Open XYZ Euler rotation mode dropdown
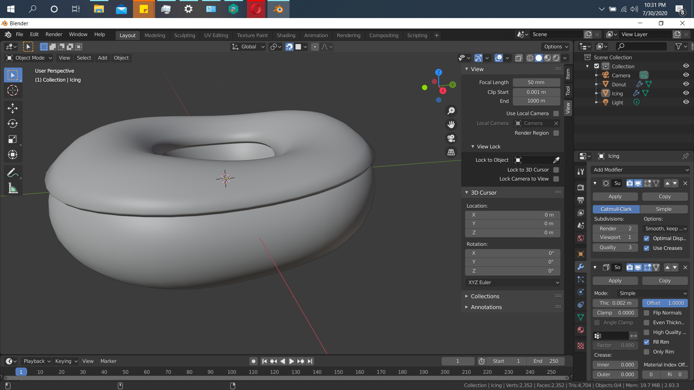Screen dimensions: 694x390 click(x=513, y=282)
